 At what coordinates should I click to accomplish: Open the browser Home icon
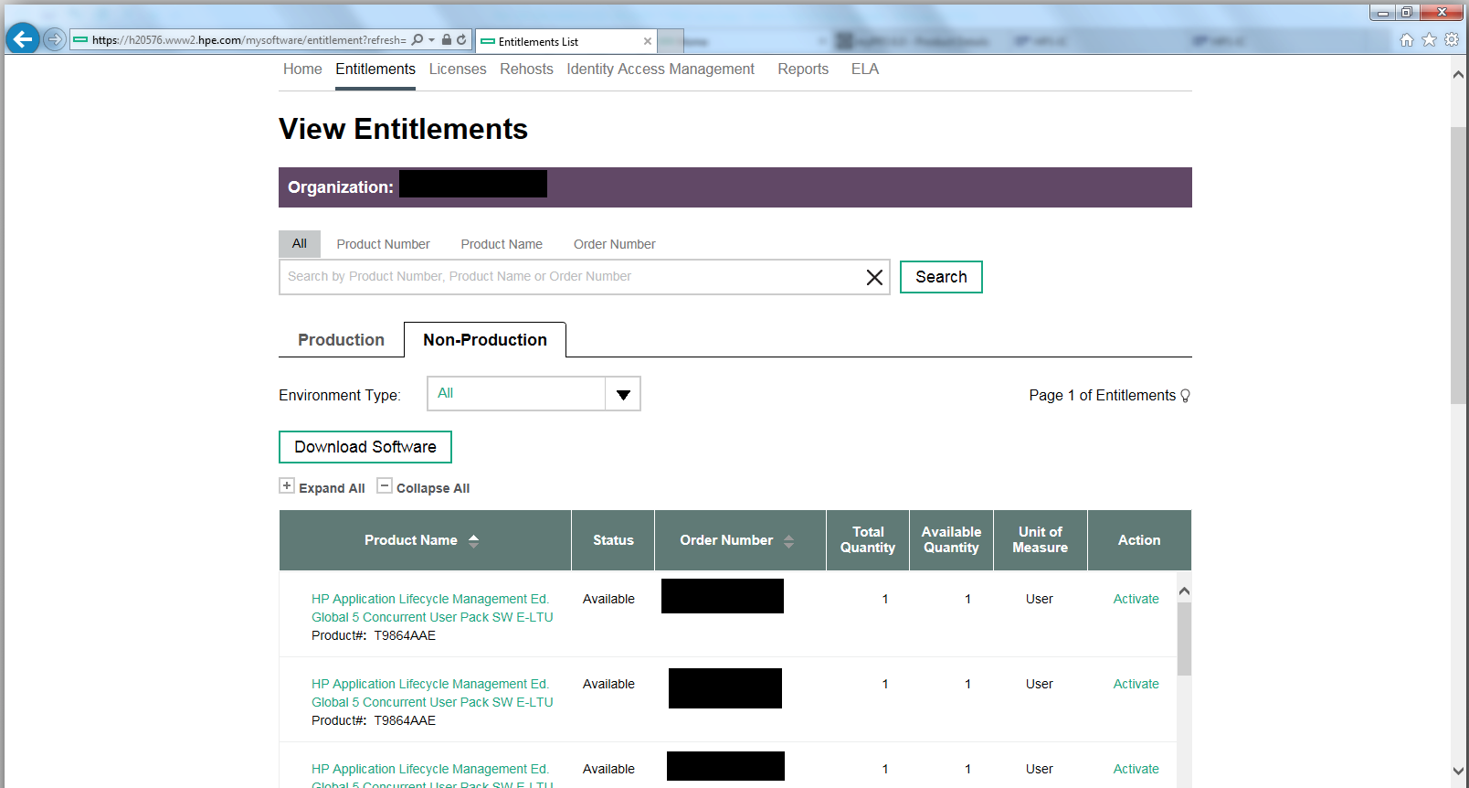(1407, 39)
